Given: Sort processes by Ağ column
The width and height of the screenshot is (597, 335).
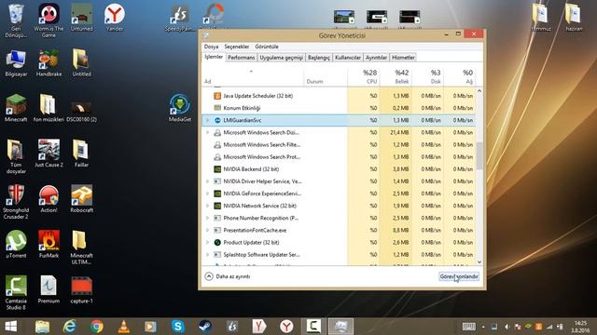Looking at the screenshot, I should click(460, 76).
